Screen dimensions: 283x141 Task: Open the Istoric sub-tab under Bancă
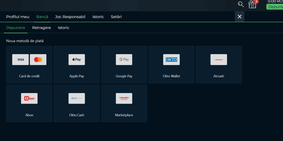64,28
